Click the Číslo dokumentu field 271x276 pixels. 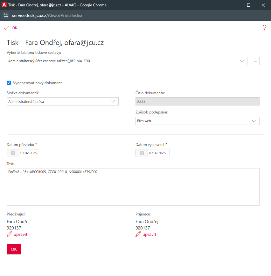pyautogui.click(x=197, y=102)
